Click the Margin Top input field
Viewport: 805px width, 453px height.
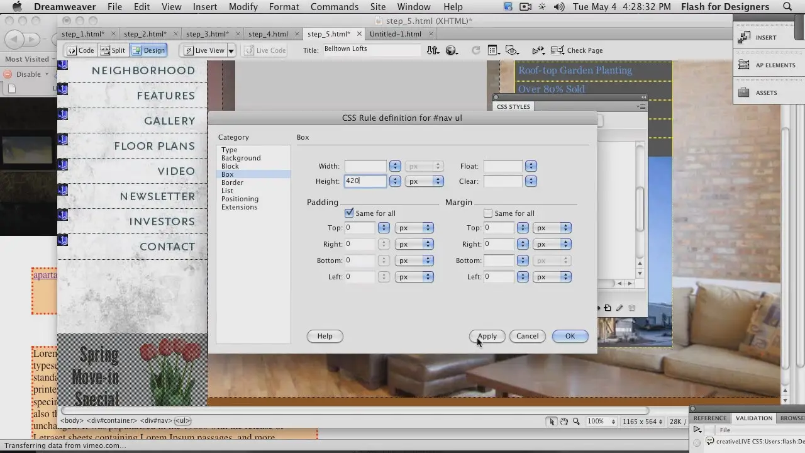(499, 228)
